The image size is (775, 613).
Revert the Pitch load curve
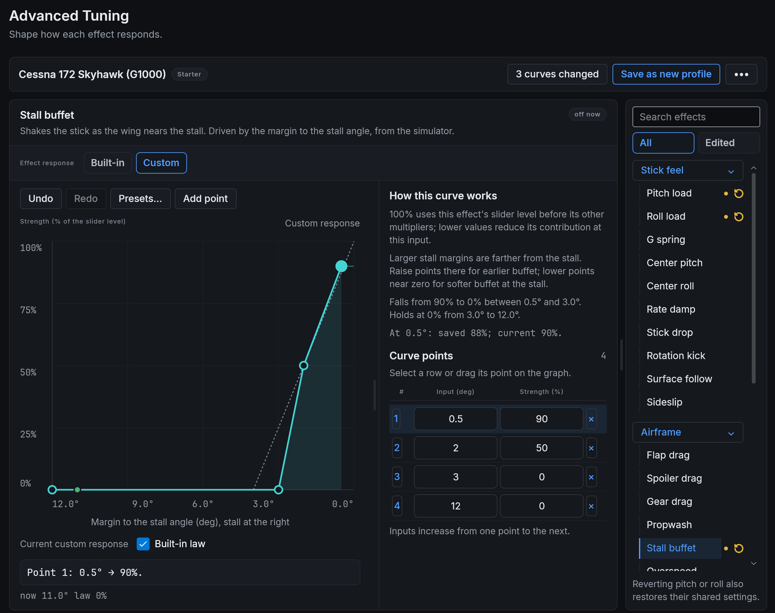coord(739,194)
